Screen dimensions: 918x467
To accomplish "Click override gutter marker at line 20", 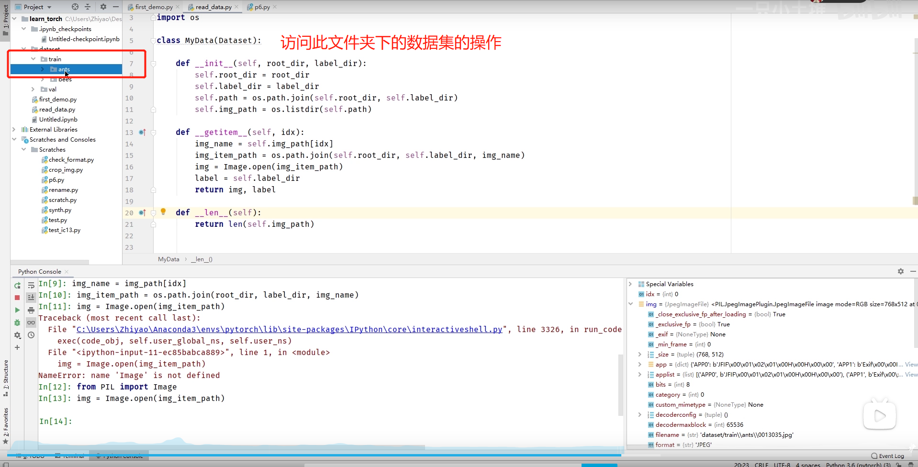I will click(142, 212).
